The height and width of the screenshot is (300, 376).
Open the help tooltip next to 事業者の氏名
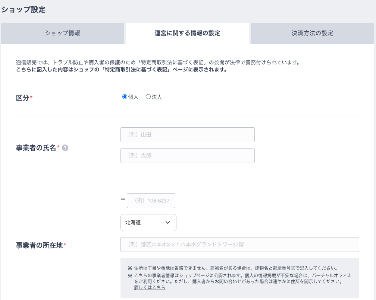tap(65, 148)
